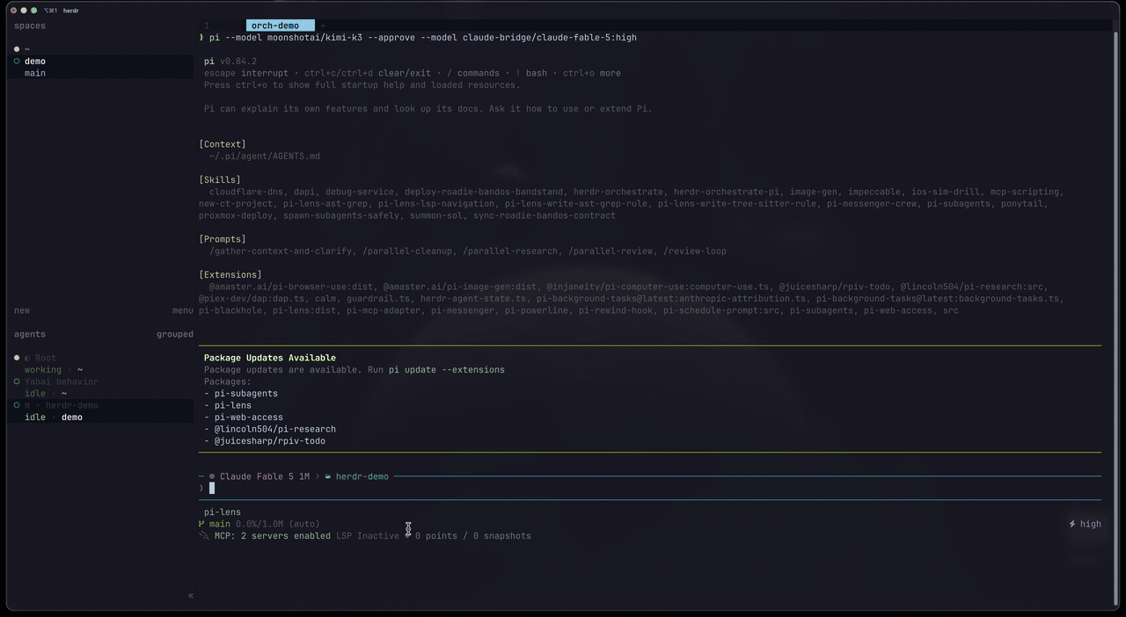
Task: Click the [Skills] section heading
Action: [x=220, y=179]
